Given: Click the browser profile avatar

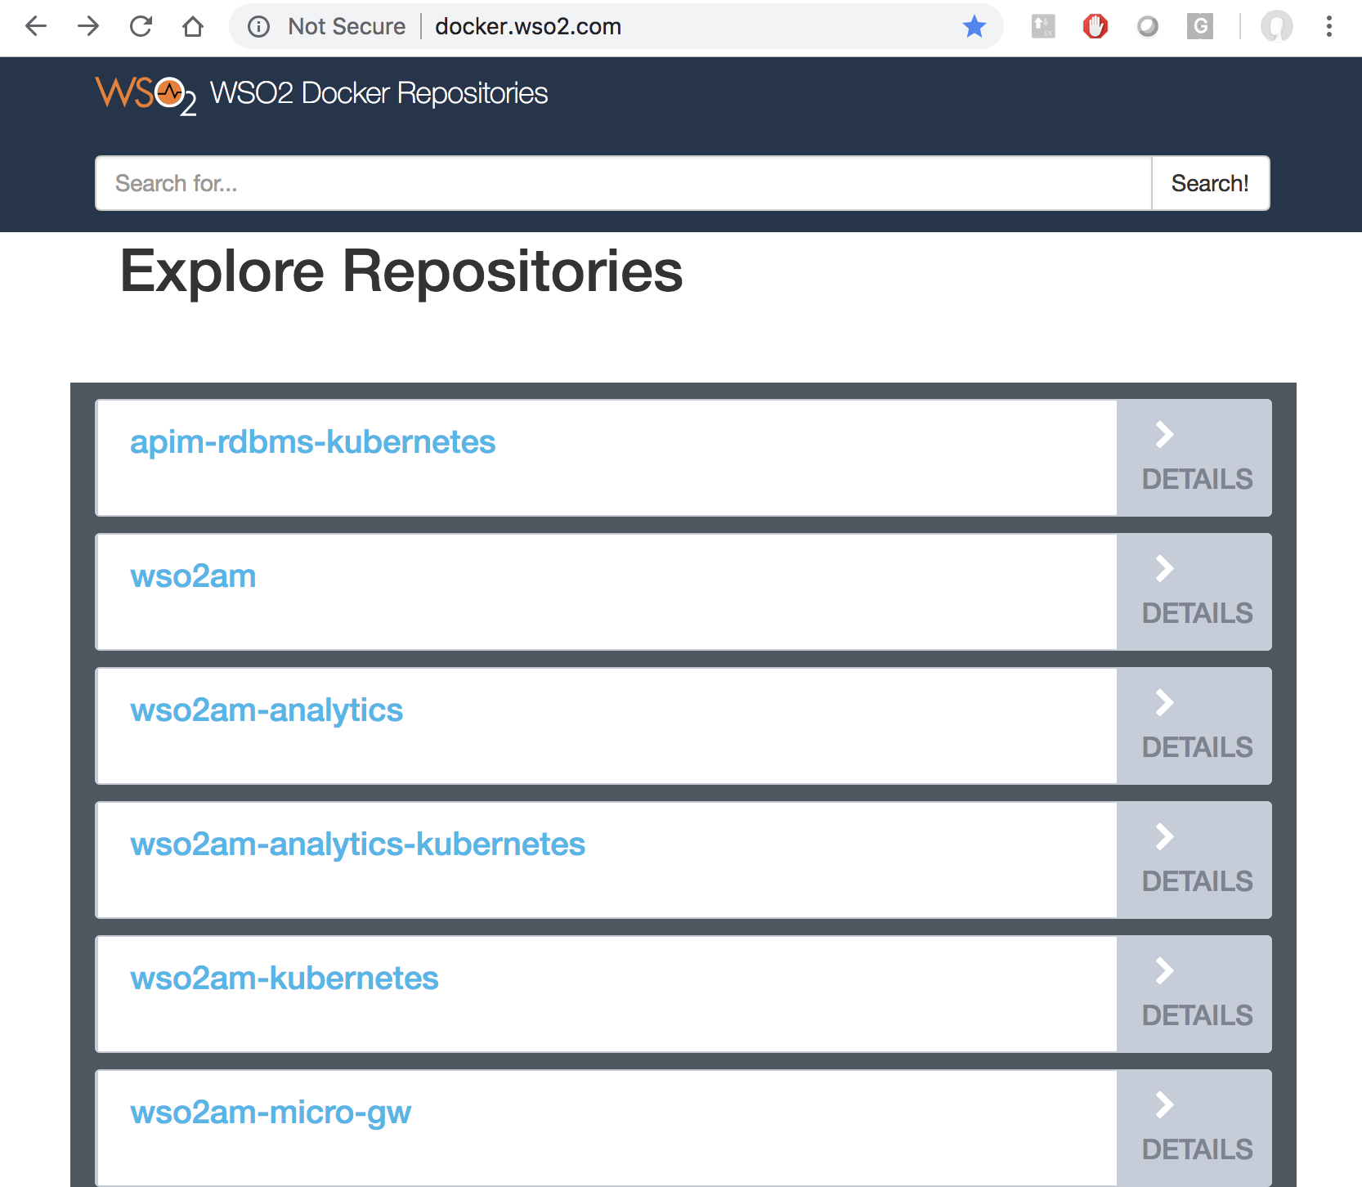Looking at the screenshot, I should (1275, 26).
